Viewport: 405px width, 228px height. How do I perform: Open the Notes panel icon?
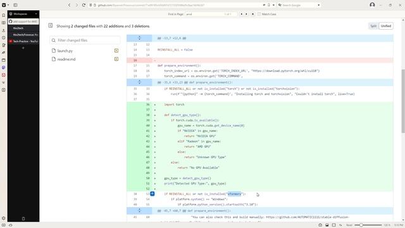(x=4, y=45)
